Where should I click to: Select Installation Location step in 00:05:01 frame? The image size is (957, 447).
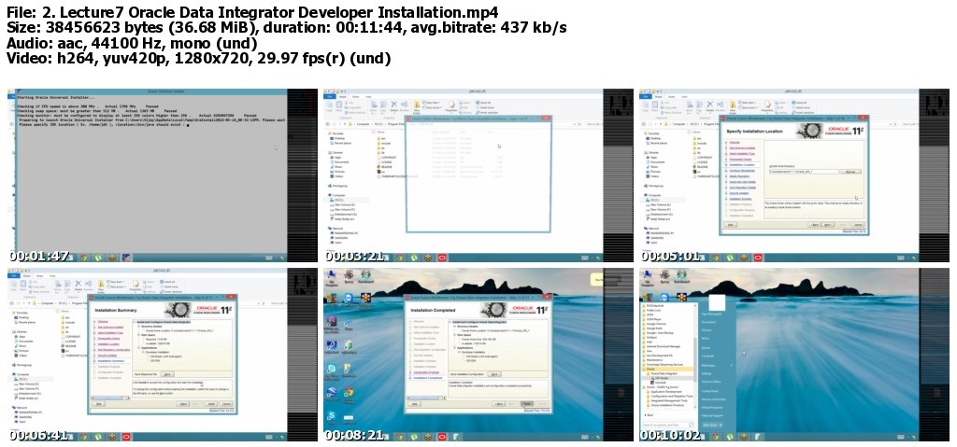pos(742,164)
